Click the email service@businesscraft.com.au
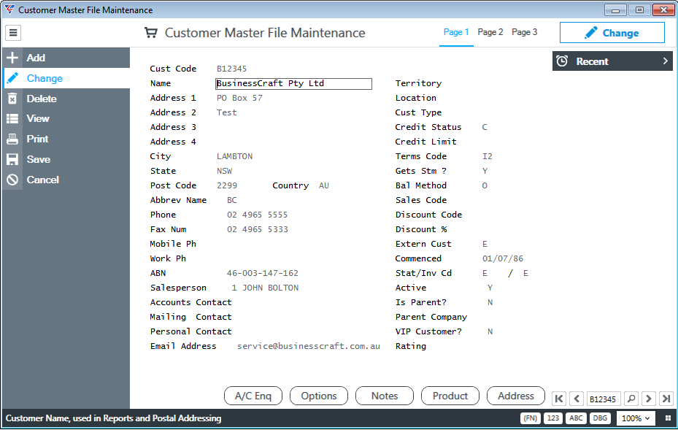The image size is (678, 430). point(309,346)
